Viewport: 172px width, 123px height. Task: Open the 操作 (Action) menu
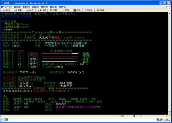coord(44,7)
